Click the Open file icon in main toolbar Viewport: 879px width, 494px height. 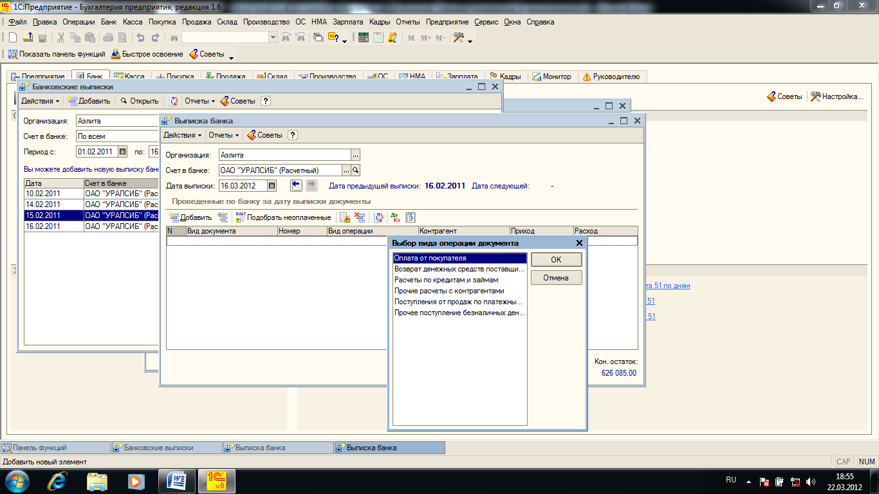coord(28,37)
